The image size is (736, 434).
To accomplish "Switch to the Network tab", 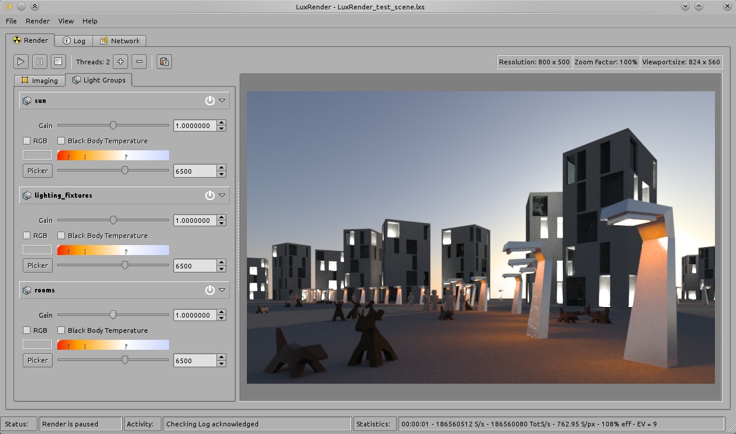I will click(x=120, y=40).
